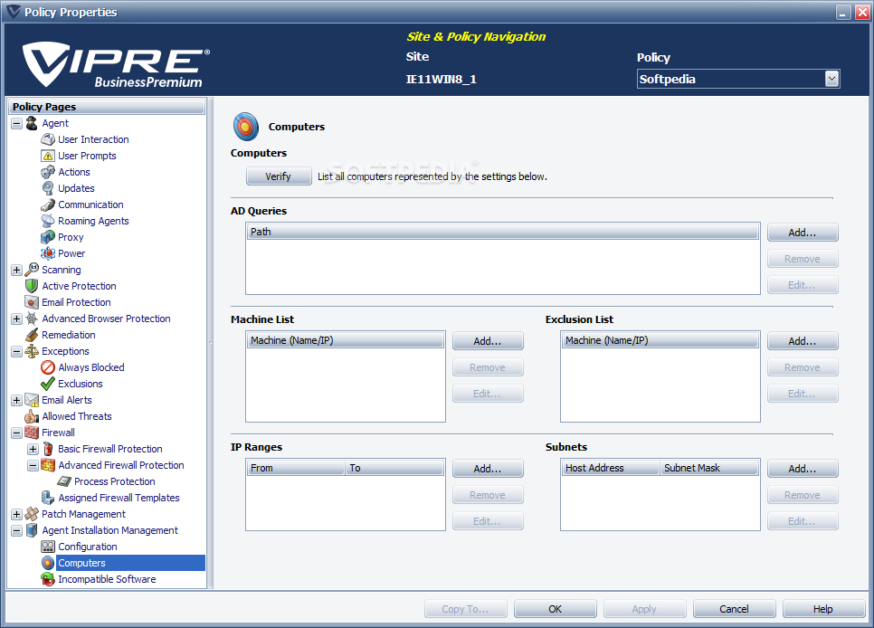874x628 pixels.
Task: Click Exclusion List Machine (Name/IP) header
Action: click(660, 340)
